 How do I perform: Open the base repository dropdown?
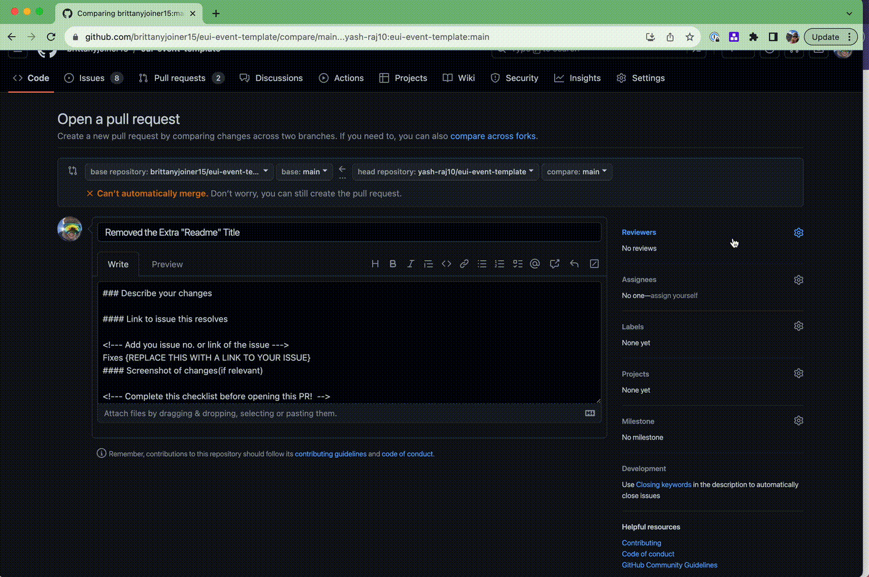click(x=179, y=172)
